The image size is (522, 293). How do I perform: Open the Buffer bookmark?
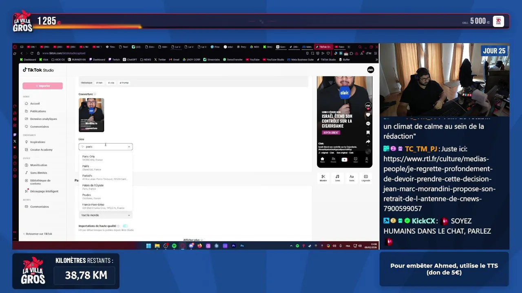pyautogui.click(x=344, y=59)
